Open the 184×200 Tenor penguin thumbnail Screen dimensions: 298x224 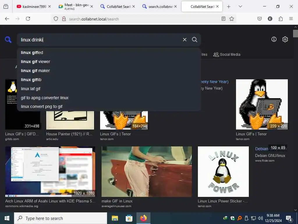tap(124, 120)
